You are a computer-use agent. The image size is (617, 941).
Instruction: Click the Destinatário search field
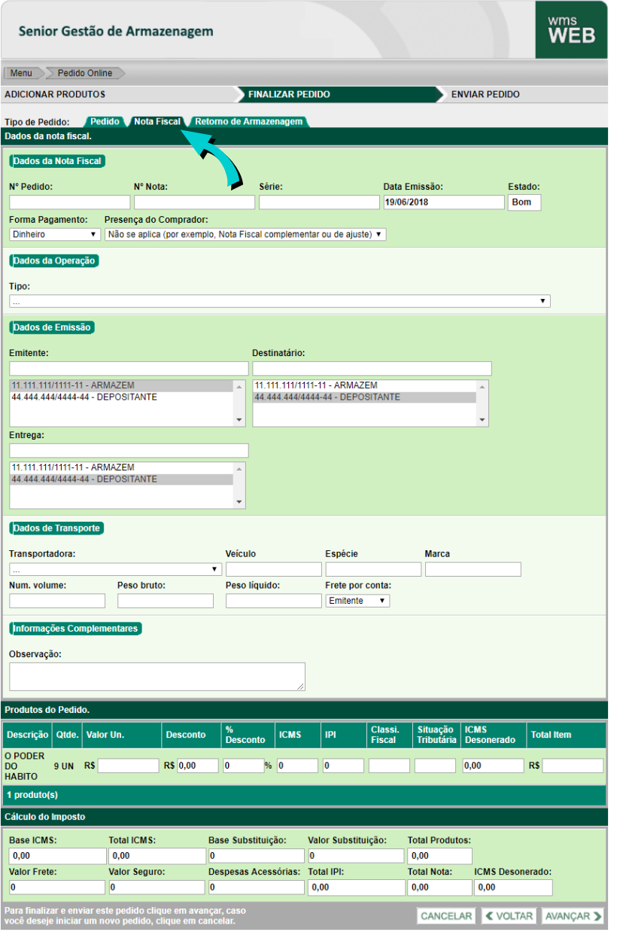(x=372, y=368)
